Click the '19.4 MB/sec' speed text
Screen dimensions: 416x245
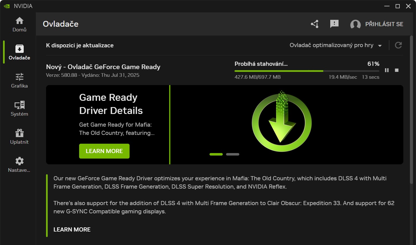(x=343, y=77)
